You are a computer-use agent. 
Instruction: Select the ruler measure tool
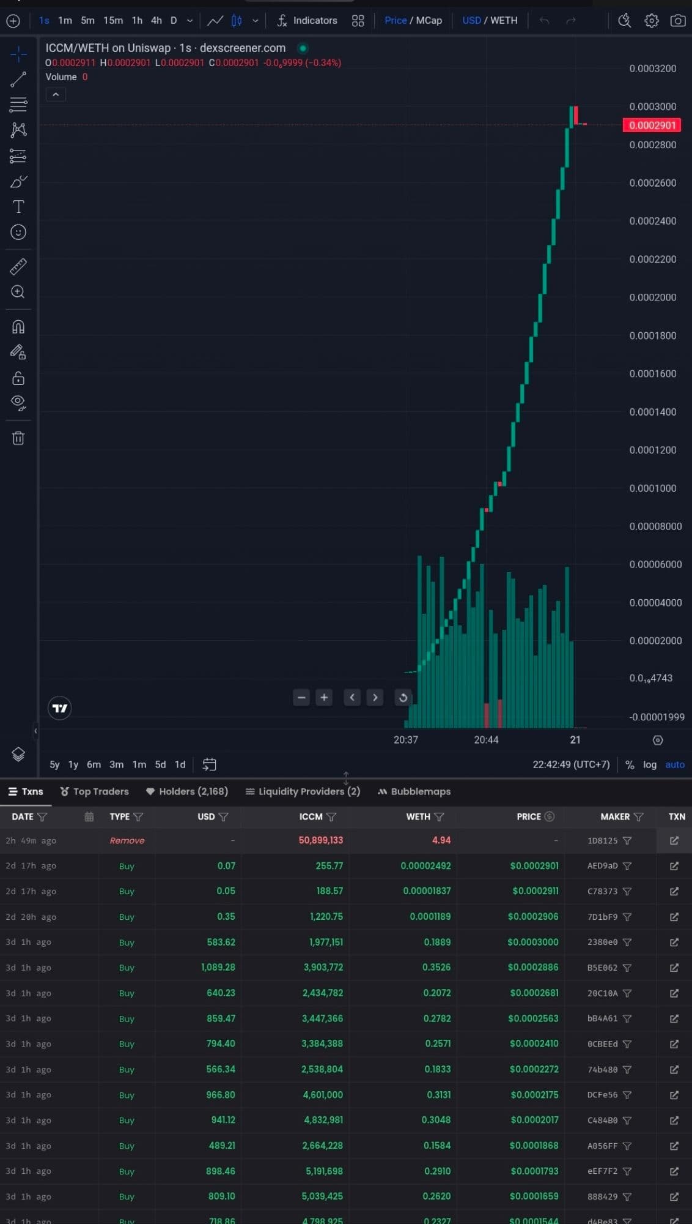coord(18,266)
